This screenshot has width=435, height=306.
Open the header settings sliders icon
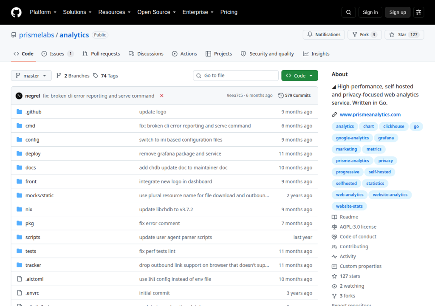[418, 12]
